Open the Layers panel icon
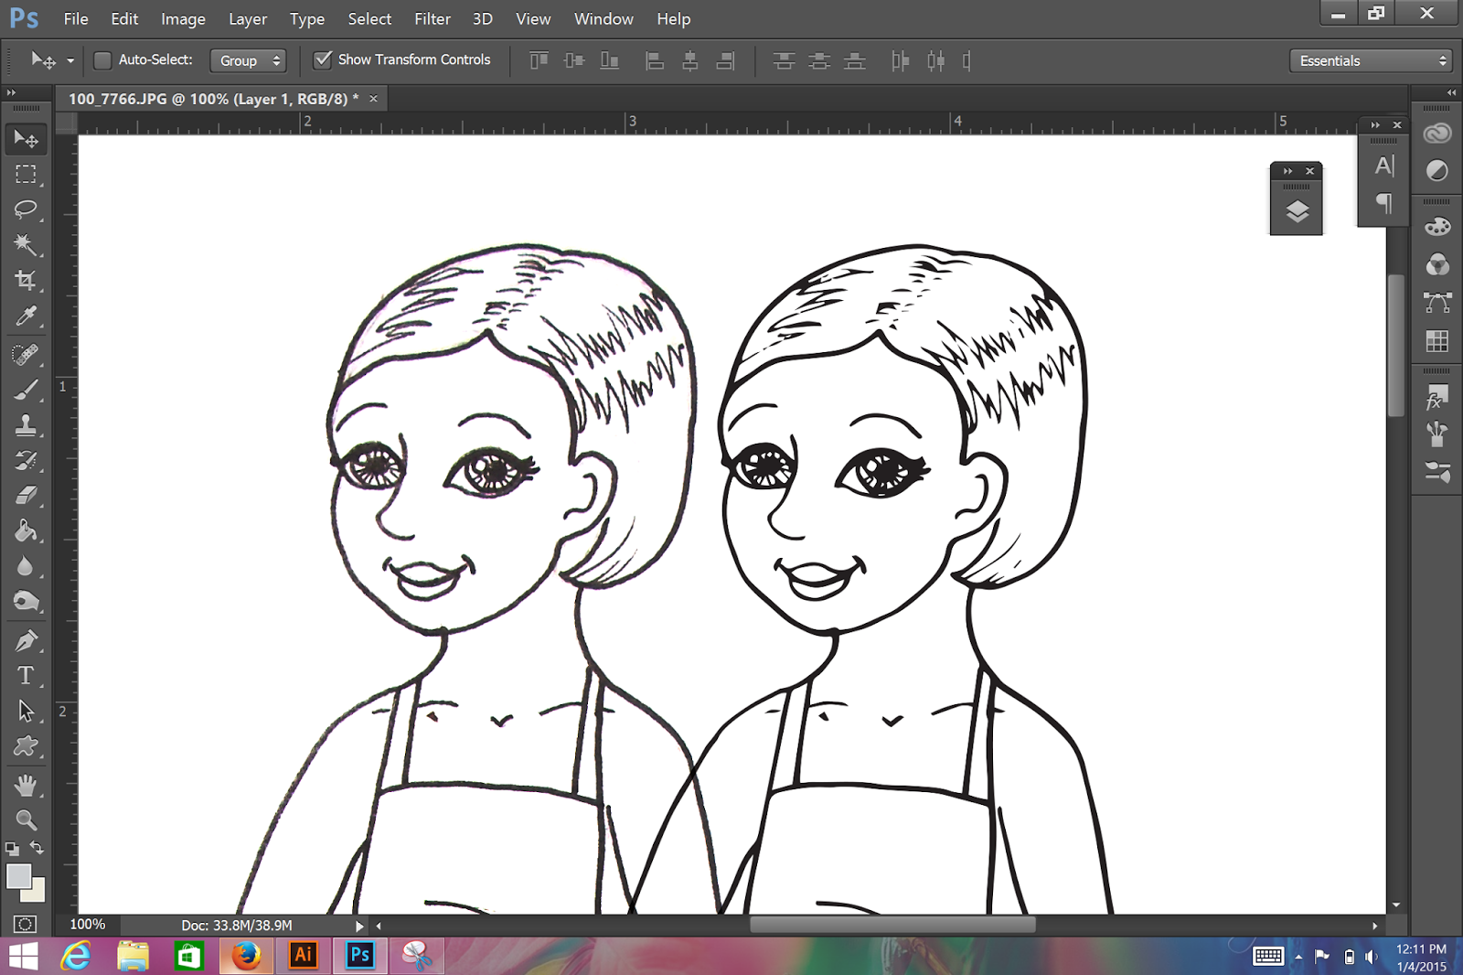Image resolution: width=1463 pixels, height=975 pixels. pyautogui.click(x=1297, y=212)
